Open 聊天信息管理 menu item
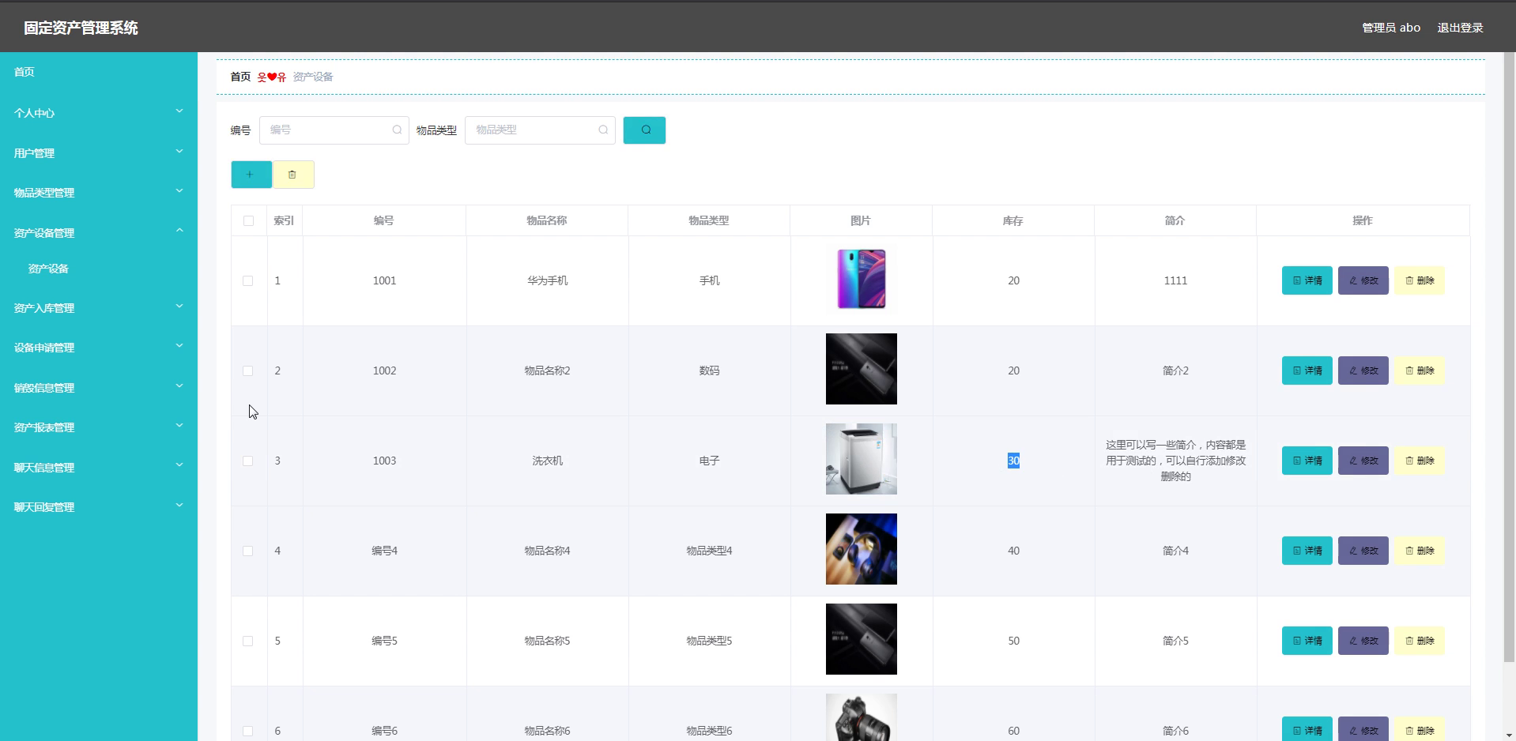This screenshot has height=741, width=1516. pos(99,468)
